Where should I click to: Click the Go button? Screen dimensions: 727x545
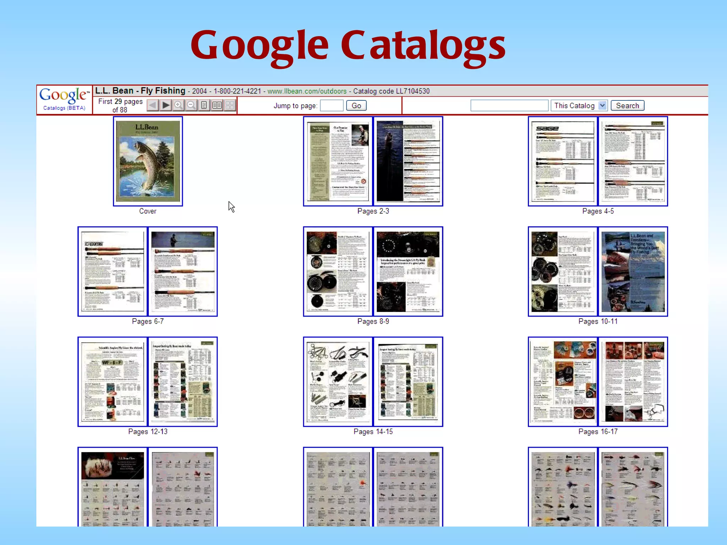tap(356, 106)
